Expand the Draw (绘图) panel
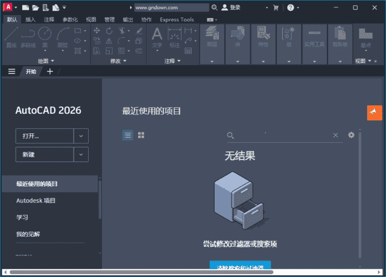 coord(46,61)
